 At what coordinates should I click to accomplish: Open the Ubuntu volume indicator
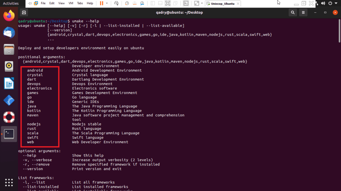pyautogui.click(x=323, y=3)
